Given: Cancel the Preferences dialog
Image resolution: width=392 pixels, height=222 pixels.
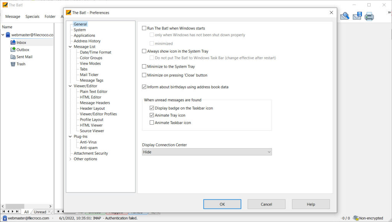Looking at the screenshot, I should (x=266, y=204).
